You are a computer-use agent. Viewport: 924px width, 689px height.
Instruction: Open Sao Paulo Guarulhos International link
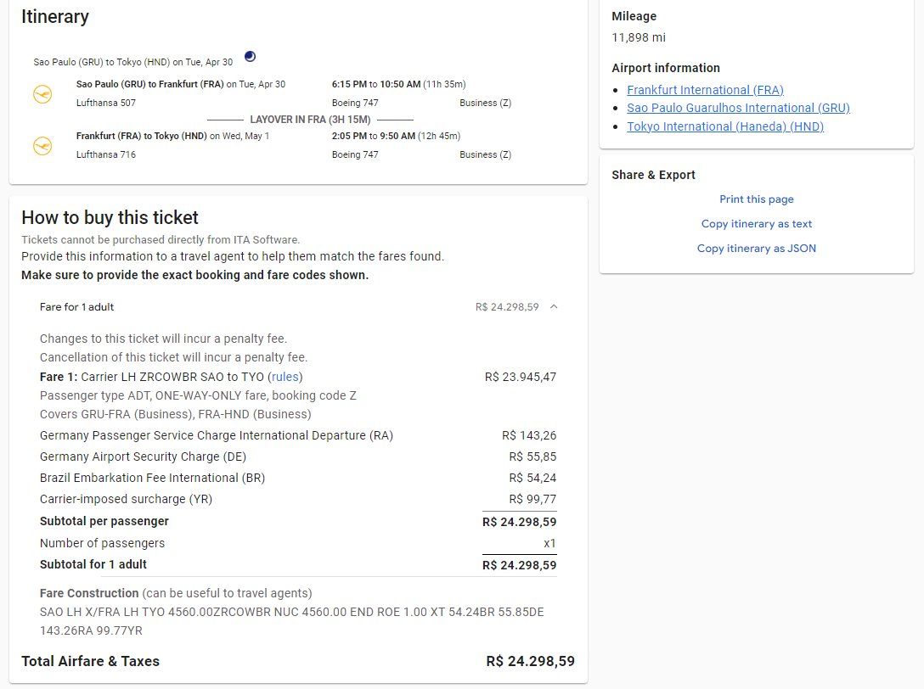738,108
